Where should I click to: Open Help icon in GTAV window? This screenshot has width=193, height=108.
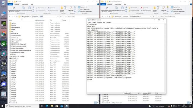tap(98, 4)
